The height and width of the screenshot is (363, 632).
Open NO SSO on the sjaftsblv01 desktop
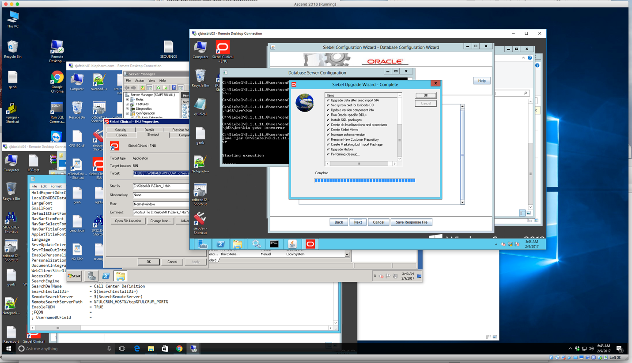(77, 252)
